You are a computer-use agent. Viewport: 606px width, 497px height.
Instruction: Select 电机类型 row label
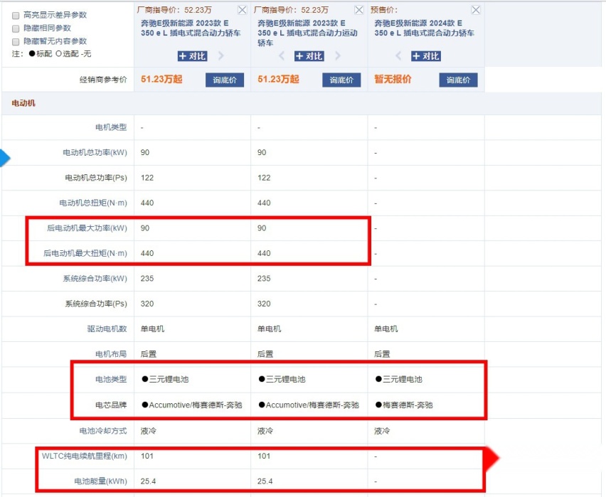pos(111,127)
